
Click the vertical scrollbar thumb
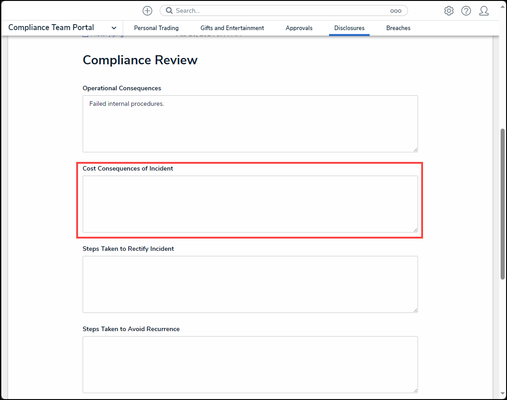503,205
